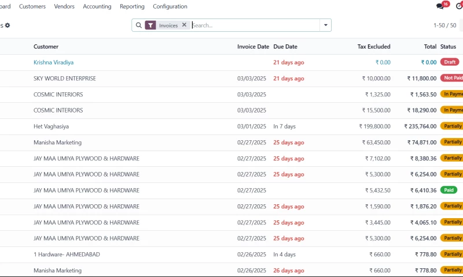Open the Accounting menu
The height and width of the screenshot is (277, 463).
point(97,6)
